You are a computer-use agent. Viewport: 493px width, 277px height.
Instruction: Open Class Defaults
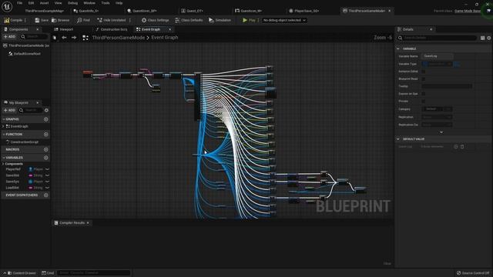coord(189,20)
